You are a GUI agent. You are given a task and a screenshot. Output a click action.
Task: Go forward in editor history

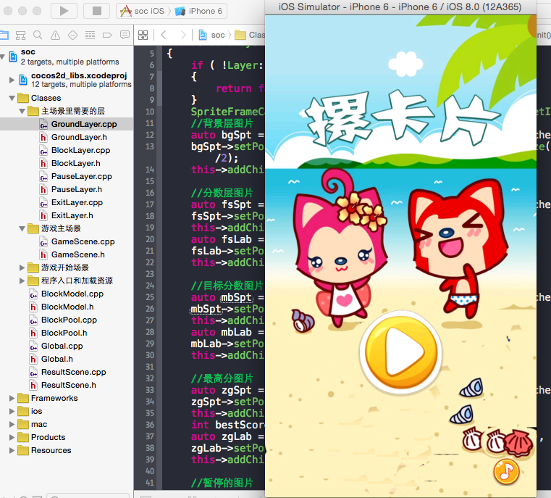click(182, 35)
